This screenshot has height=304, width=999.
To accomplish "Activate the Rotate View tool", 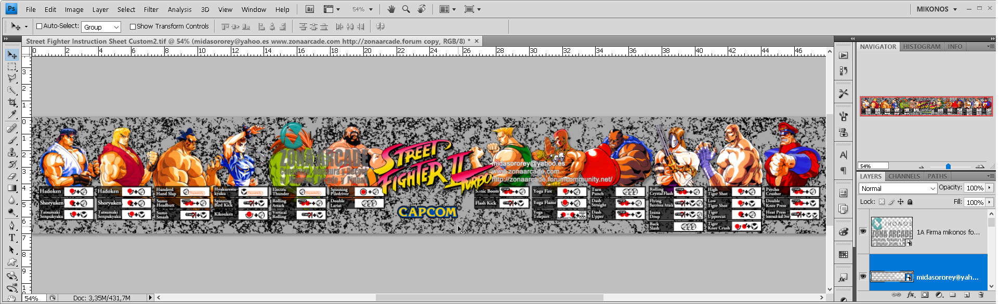I will [x=422, y=9].
